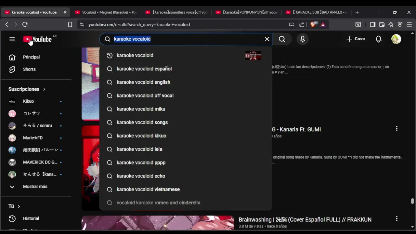Screen dimensions: 416x234
Task: Click the thumbnail beside first suggestion
Action: tap(253, 56)
